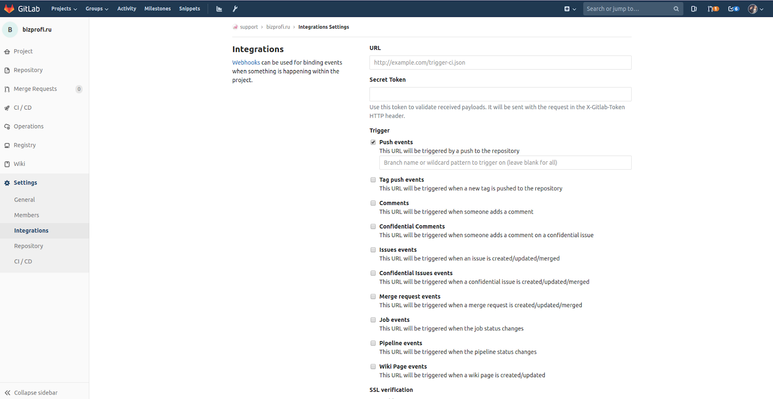773x399 pixels.
Task: Expand the Groups dropdown menu
Action: click(x=97, y=9)
